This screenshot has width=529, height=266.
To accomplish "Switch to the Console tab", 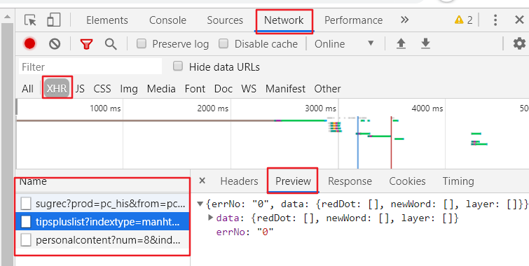I will [167, 20].
